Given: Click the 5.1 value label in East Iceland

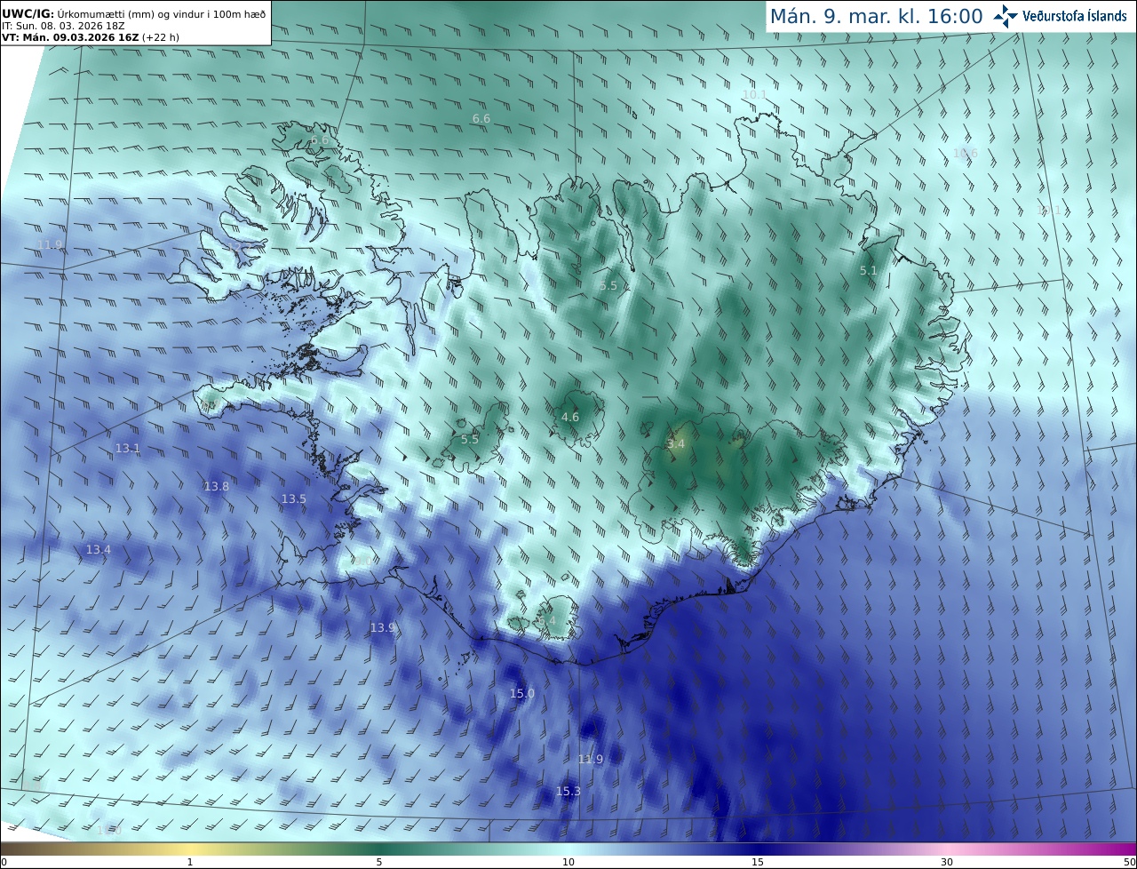Looking at the screenshot, I should coord(869,271).
